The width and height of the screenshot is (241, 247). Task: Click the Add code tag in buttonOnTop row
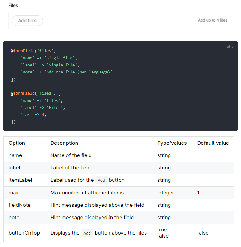pos(87,233)
